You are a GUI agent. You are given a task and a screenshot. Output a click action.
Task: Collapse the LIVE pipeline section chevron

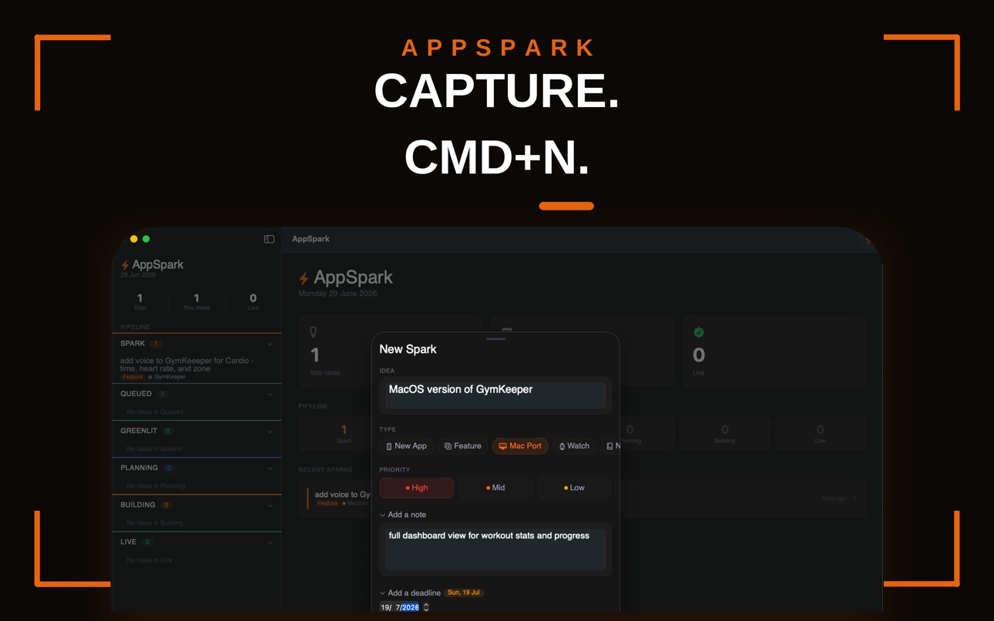click(270, 542)
